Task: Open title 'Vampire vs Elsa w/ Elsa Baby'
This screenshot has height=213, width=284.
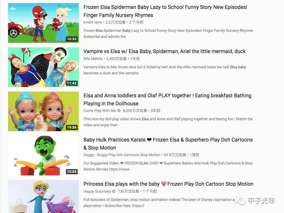Action: pos(165,51)
